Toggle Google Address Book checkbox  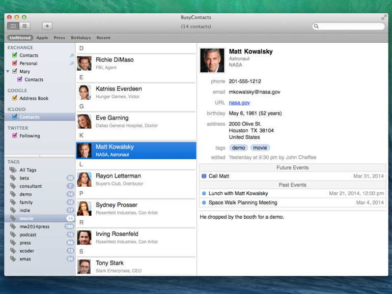click(15, 98)
